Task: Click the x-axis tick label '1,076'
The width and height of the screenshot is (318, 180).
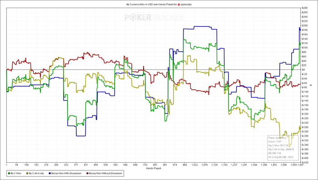Action: [x=204, y=165]
